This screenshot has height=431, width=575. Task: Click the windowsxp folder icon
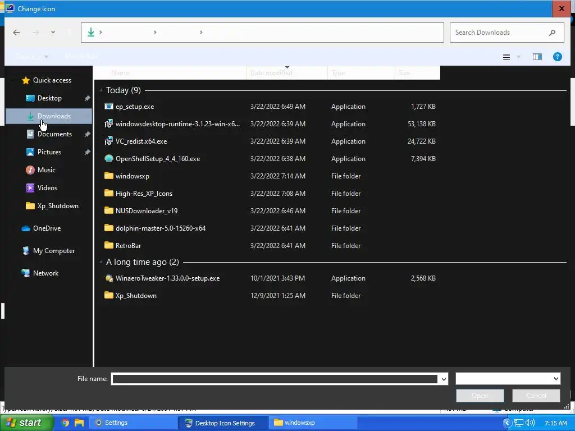[x=108, y=176]
